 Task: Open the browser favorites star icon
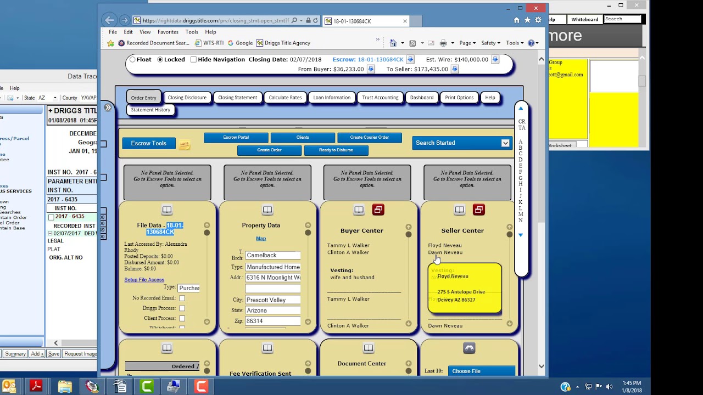[527, 20]
